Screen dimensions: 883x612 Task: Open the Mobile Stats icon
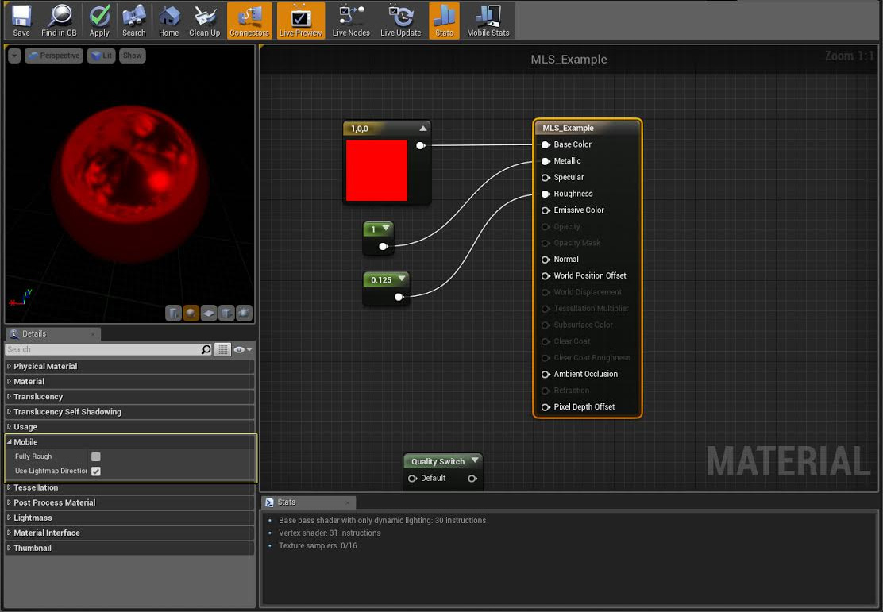point(488,21)
